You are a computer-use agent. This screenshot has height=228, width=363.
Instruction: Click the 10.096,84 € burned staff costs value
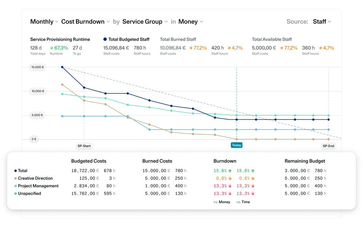[173, 48]
